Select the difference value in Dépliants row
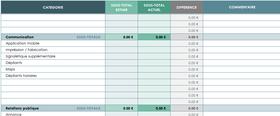The image size is (280, 116). 187,63
